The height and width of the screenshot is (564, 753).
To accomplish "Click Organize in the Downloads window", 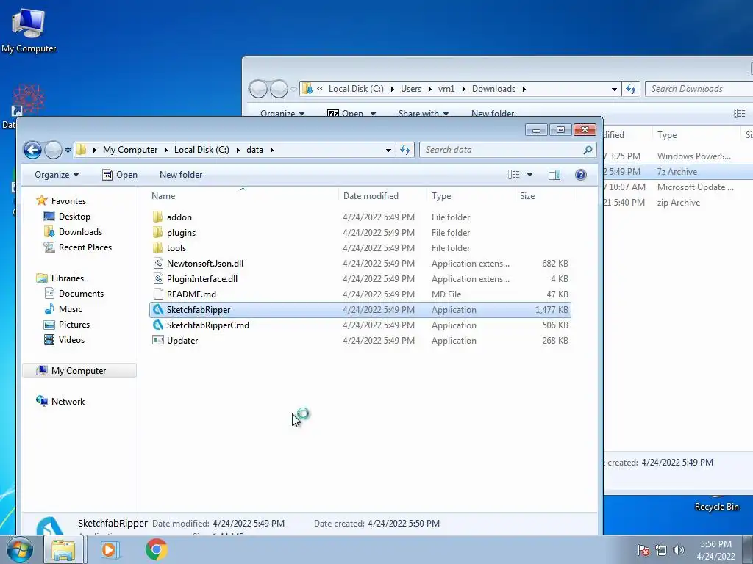I will [282, 113].
